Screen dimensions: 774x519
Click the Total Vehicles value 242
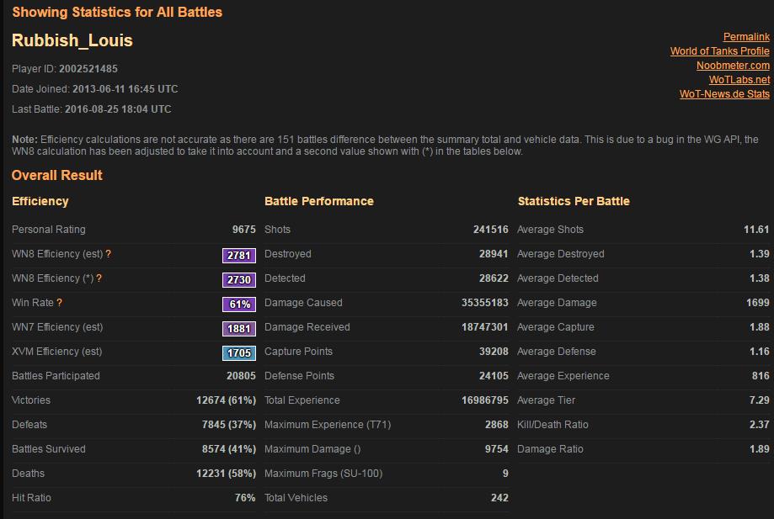[x=500, y=498]
